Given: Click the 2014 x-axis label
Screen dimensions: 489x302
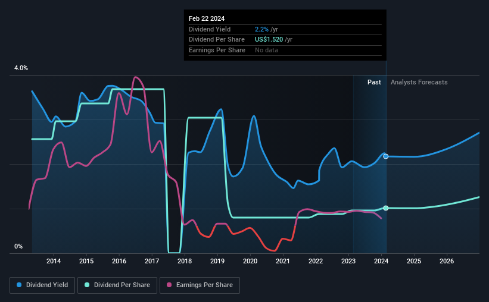Looking at the screenshot, I should pyautogui.click(x=54, y=261).
